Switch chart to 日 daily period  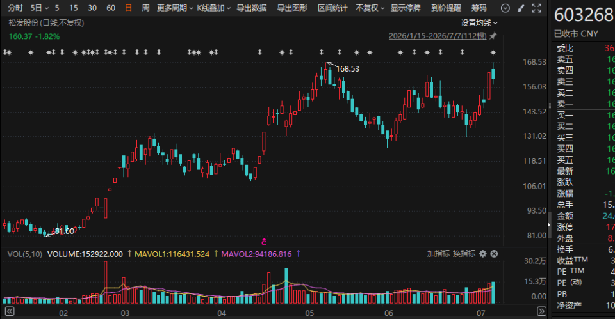point(128,8)
